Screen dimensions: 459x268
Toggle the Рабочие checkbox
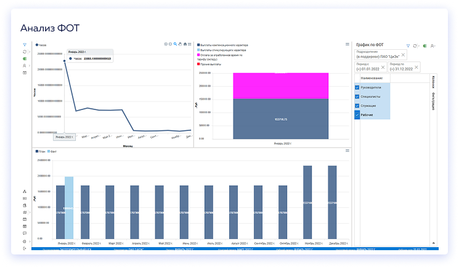(357, 114)
